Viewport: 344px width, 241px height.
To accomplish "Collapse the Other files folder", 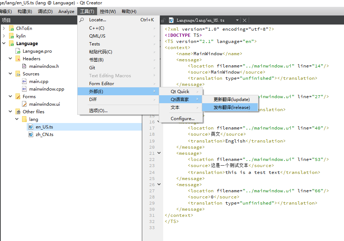I will (x=10, y=111).
